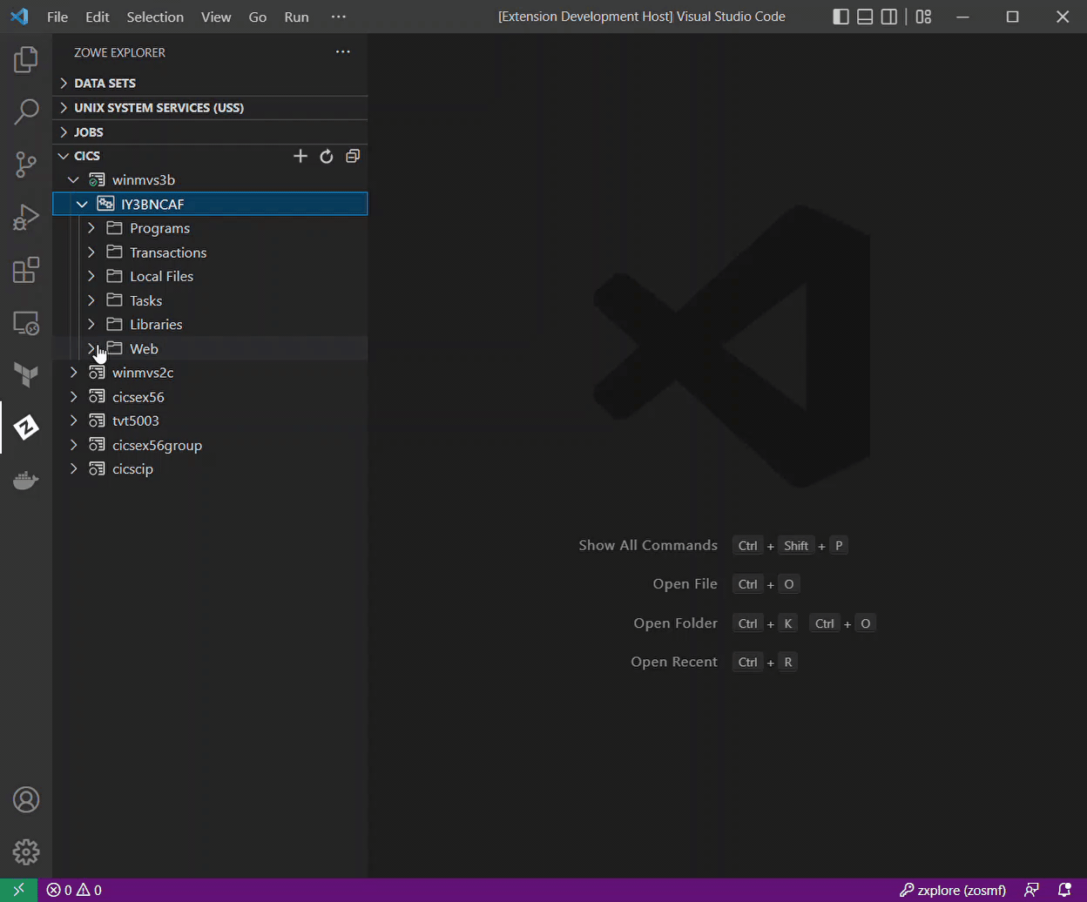Viewport: 1087px width, 902px height.
Task: Select the Web folder label
Action: tap(144, 348)
